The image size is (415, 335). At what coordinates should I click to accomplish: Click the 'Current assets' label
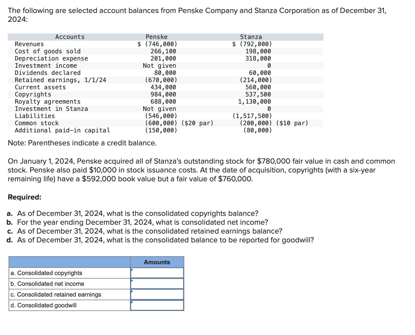click(40, 87)
